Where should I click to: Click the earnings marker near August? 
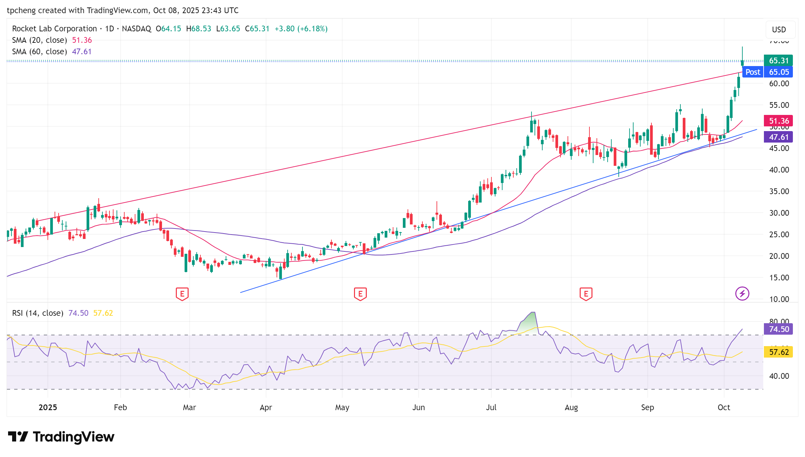pyautogui.click(x=586, y=294)
